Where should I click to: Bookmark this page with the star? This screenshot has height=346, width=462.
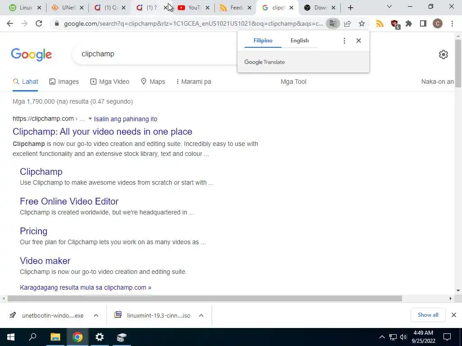362,23
